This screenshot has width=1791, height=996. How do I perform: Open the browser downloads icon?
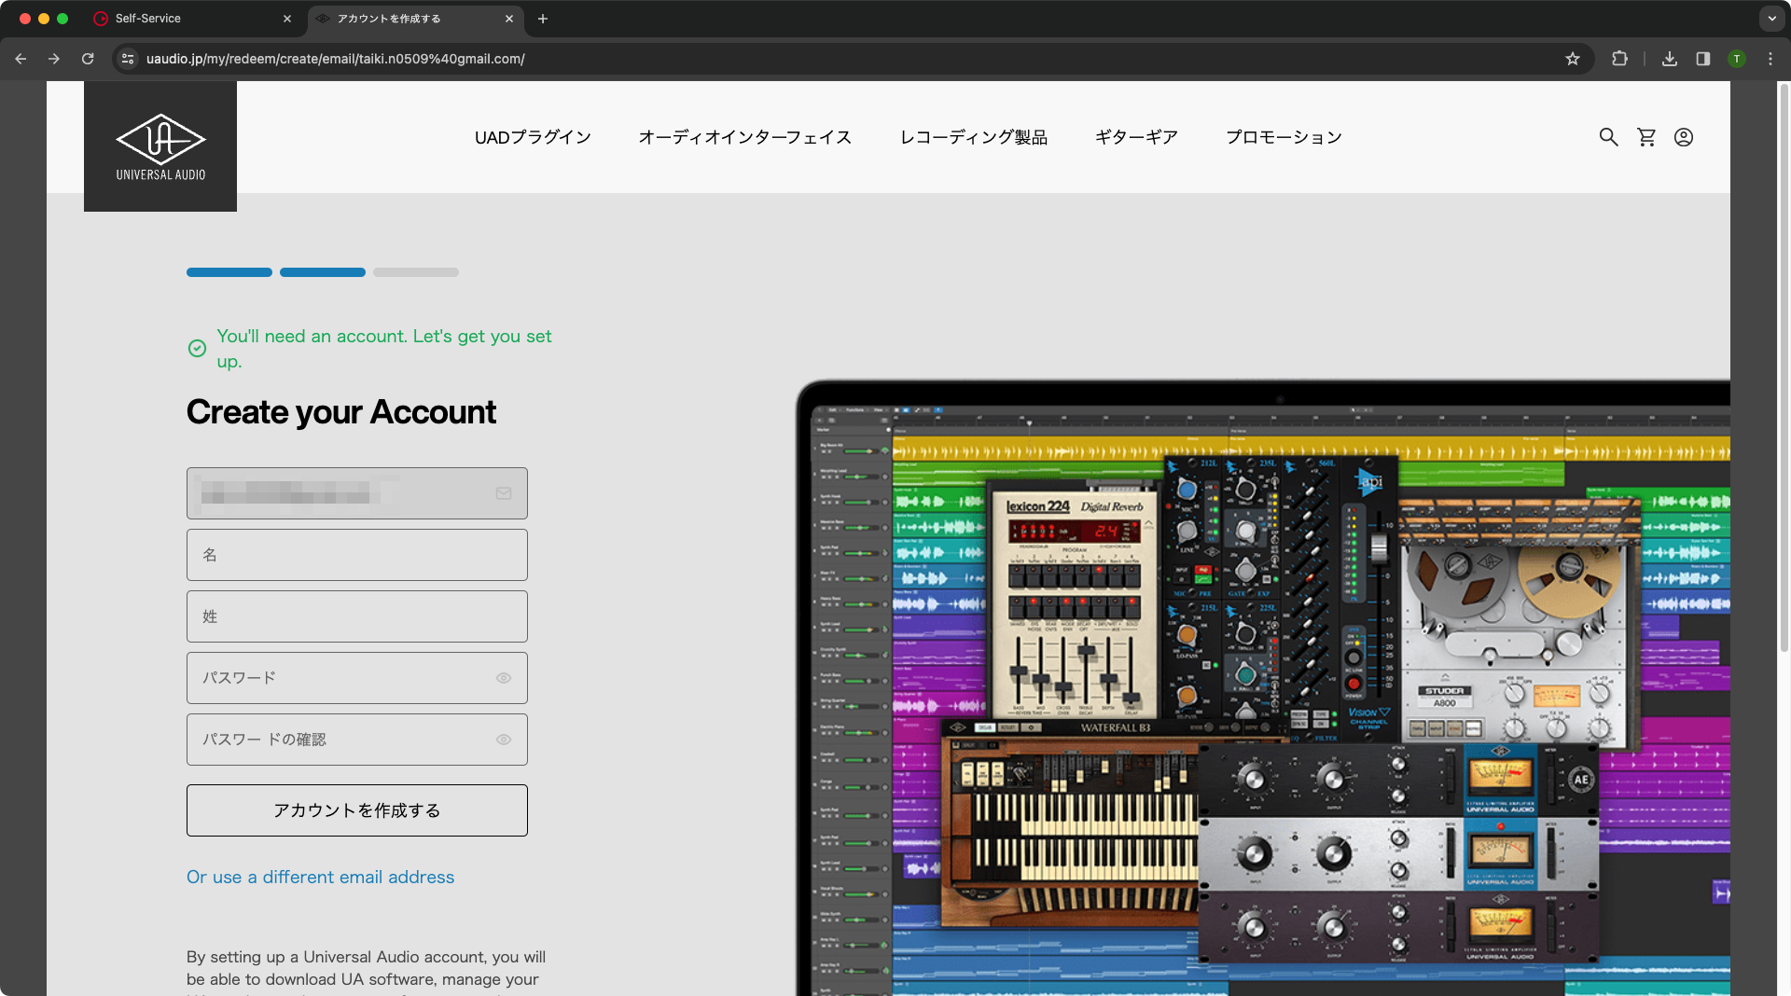[1670, 59]
